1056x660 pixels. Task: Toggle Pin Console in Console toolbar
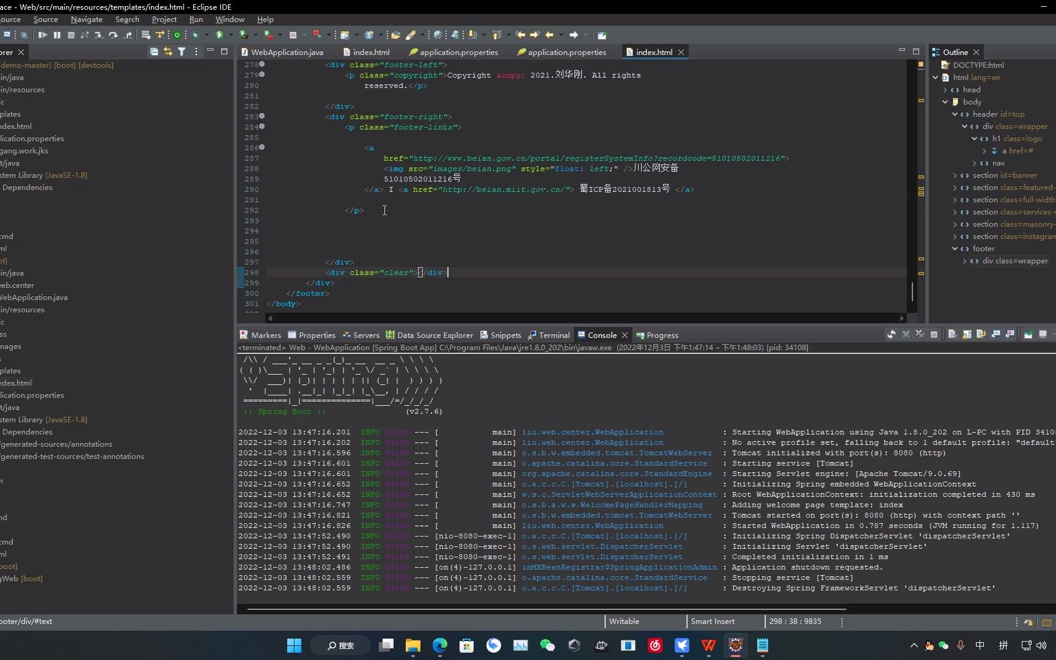pos(1028,334)
